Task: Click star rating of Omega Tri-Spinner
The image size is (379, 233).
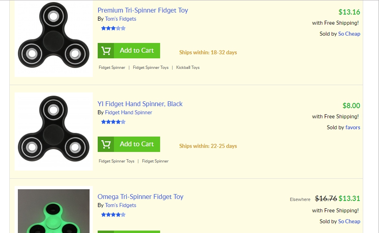Action: click(x=113, y=215)
